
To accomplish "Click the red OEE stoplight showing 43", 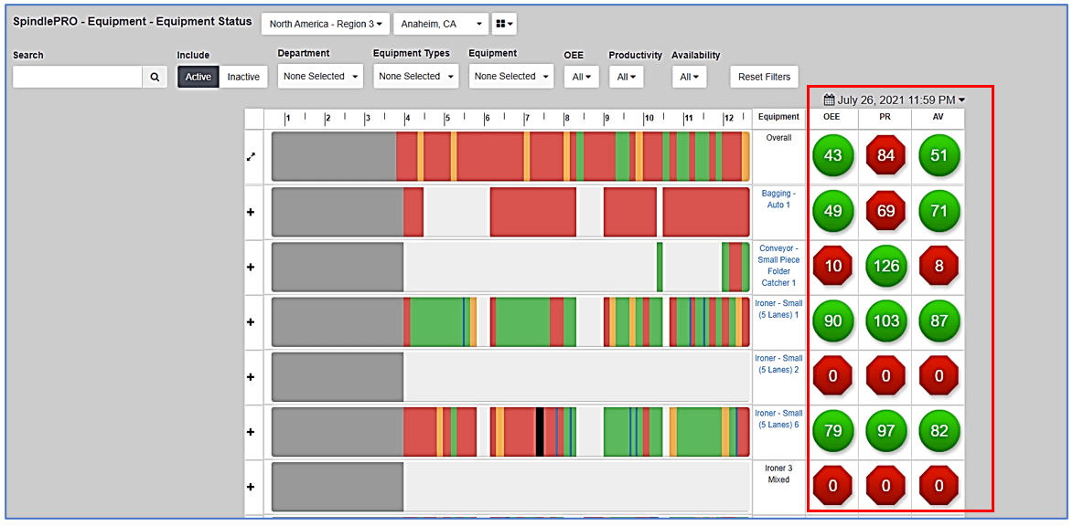I will pos(832,155).
